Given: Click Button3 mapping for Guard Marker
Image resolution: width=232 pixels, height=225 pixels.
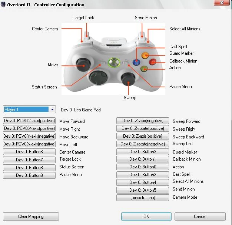Looking at the screenshot, I should point(143,152).
